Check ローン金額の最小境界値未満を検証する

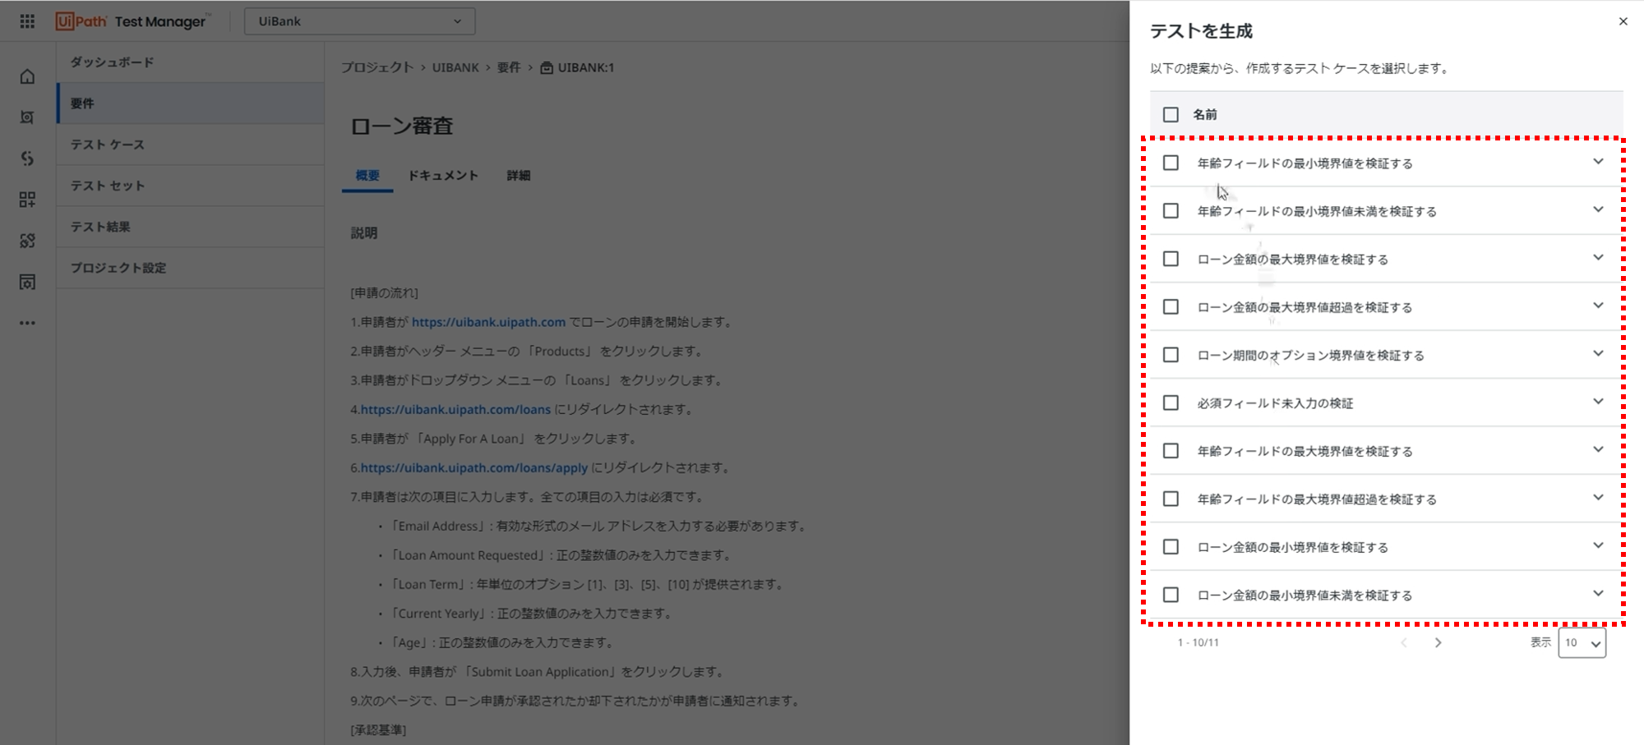(1171, 595)
